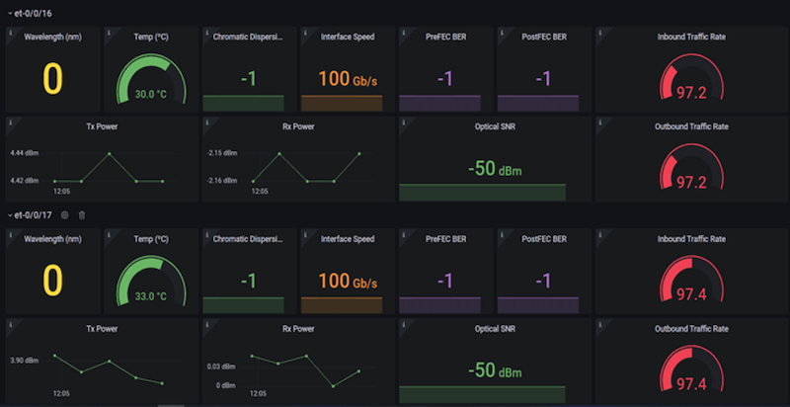The image size is (790, 407).
Task: Show info for et-0/0/17 Interface Speed panel
Action: pyautogui.click(x=303, y=235)
